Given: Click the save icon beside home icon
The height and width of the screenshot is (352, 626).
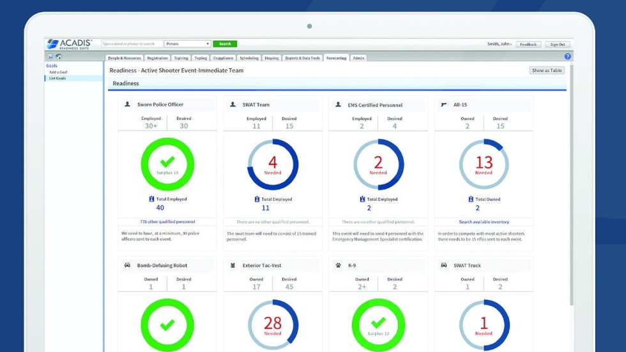Looking at the screenshot, I should [x=50, y=57].
